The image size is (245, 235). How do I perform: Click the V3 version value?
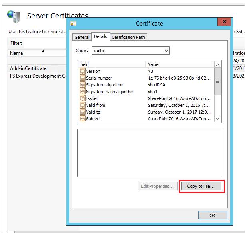(x=150, y=71)
